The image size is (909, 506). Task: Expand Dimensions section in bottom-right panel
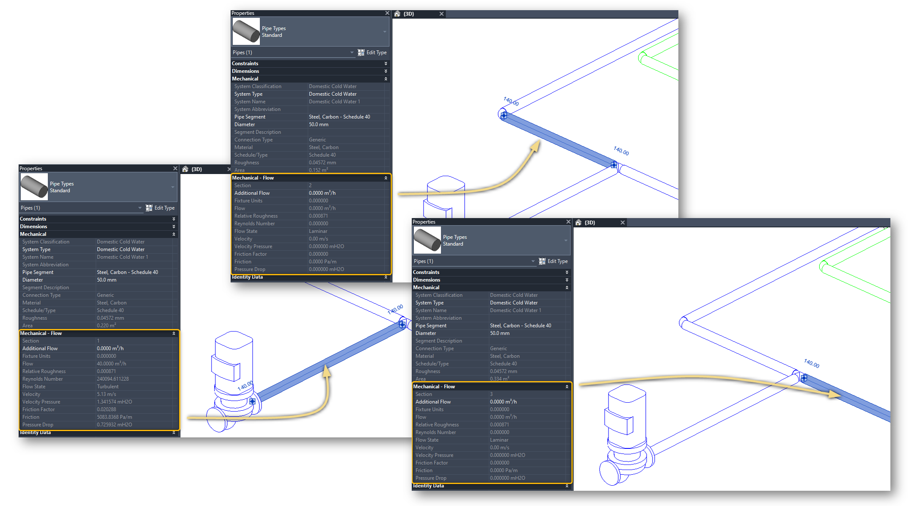pyautogui.click(x=567, y=280)
